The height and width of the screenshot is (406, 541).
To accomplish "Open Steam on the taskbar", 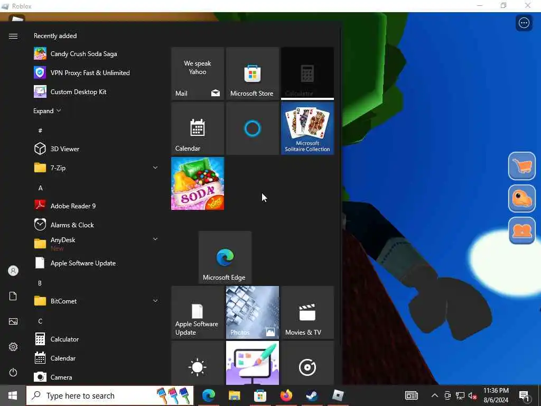I will pos(312,395).
